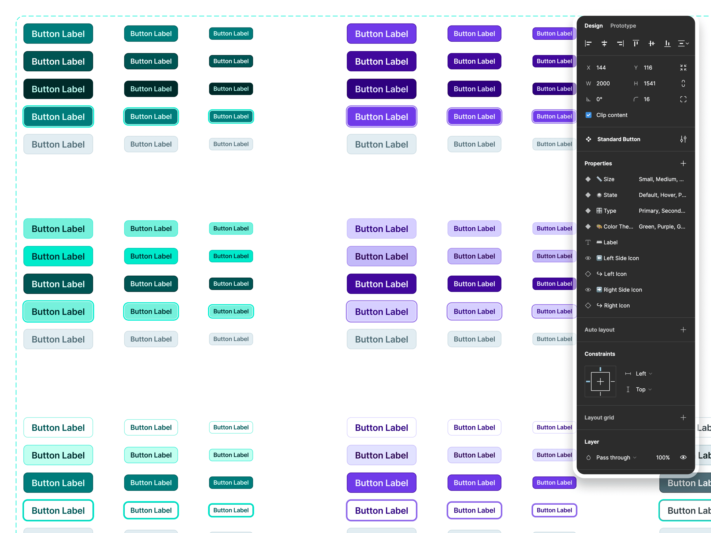The width and height of the screenshot is (711, 533).
Task: Click independent corners icon
Action: 683,99
